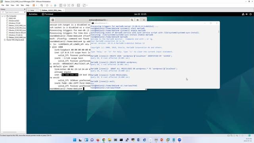The width and height of the screenshot is (254, 143).
Task: Open the Terminal app menu in the top bar
Action: (x=48, y=14)
